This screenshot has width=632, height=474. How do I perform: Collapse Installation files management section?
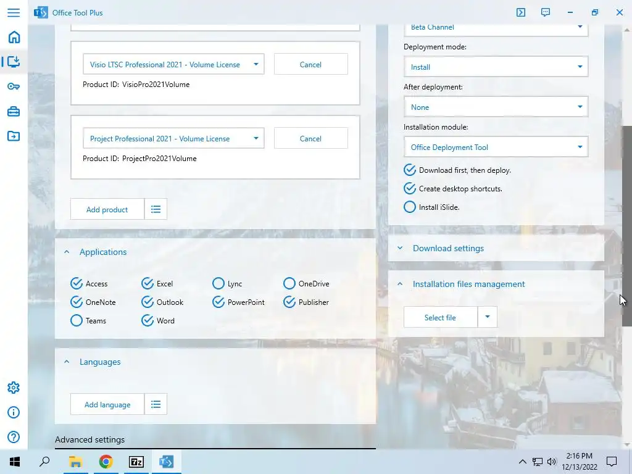400,284
